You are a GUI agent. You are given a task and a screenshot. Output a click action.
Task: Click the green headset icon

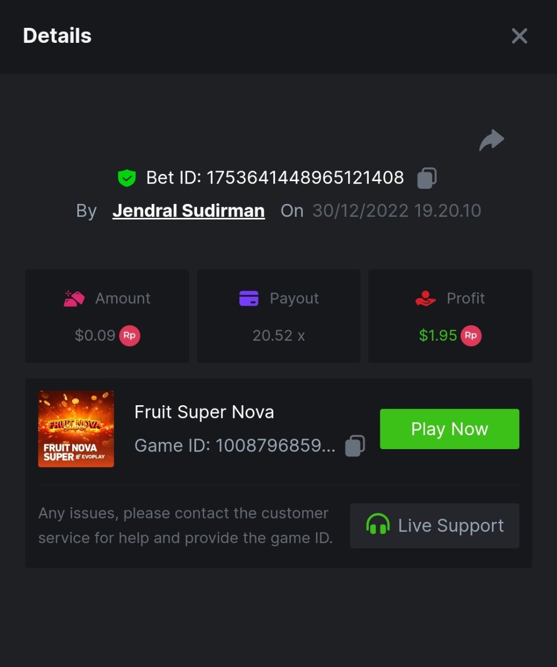click(378, 525)
